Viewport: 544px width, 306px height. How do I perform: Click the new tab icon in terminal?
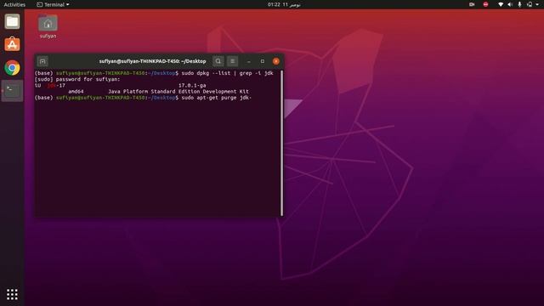point(42,61)
